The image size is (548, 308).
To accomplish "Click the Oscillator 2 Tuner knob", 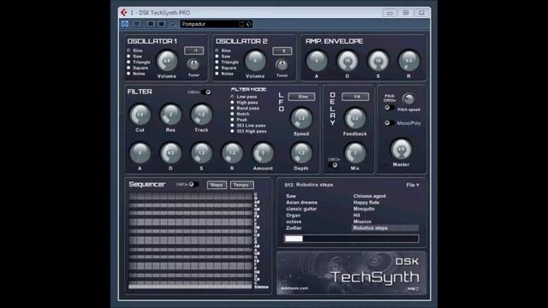I will 282,65.
